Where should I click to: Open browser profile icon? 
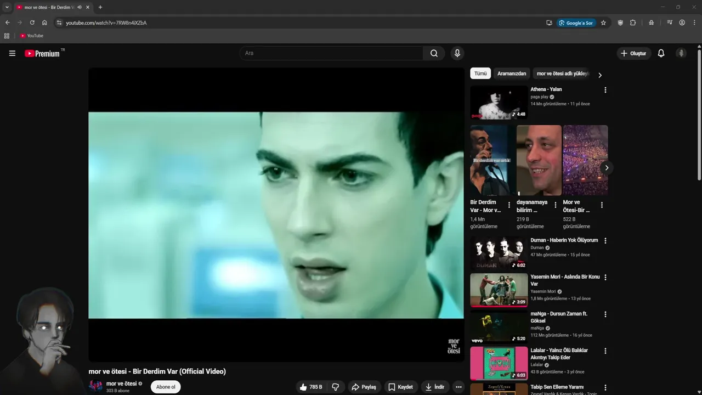point(682,22)
